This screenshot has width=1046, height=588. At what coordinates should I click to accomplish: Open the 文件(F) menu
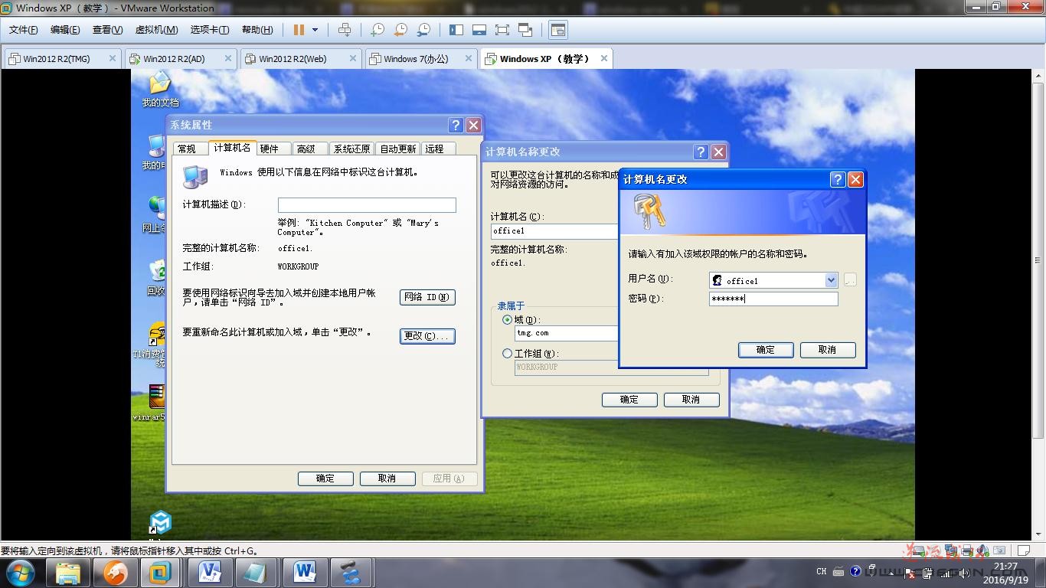click(24, 30)
